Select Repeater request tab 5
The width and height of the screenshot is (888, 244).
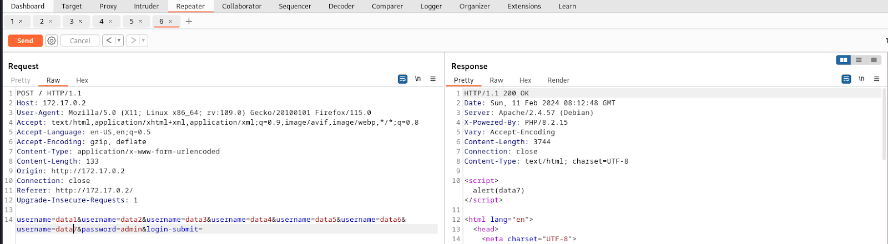[x=132, y=21]
